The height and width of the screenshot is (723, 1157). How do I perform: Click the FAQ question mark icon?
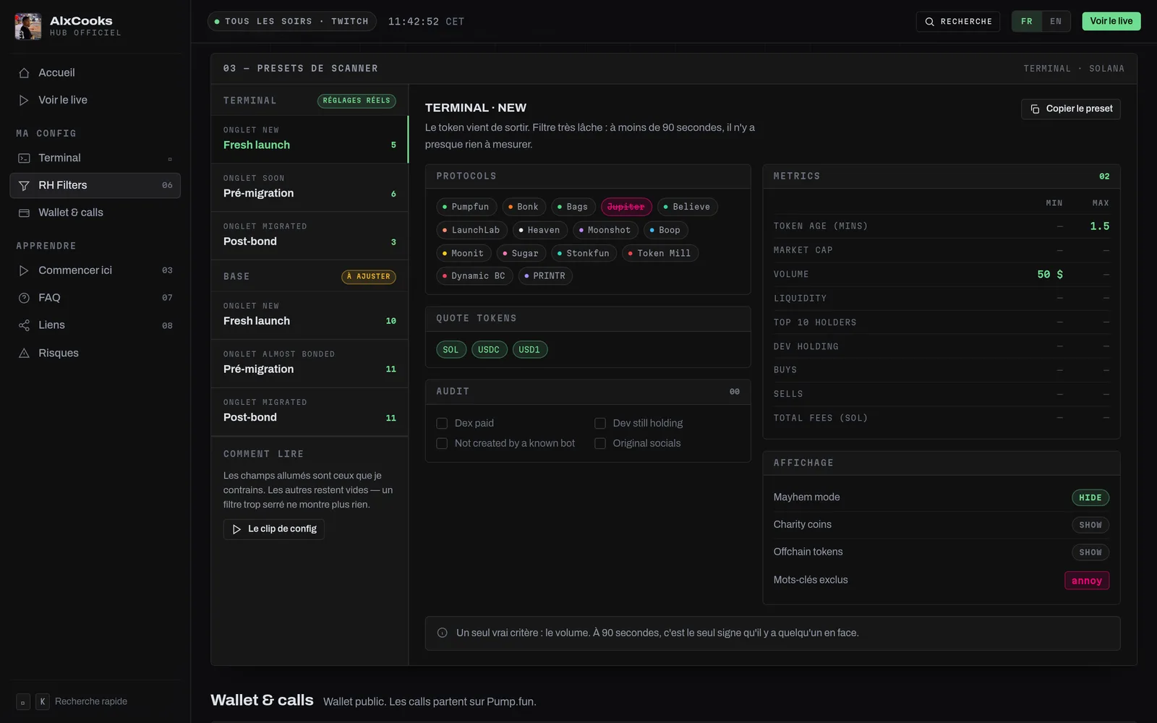click(24, 298)
